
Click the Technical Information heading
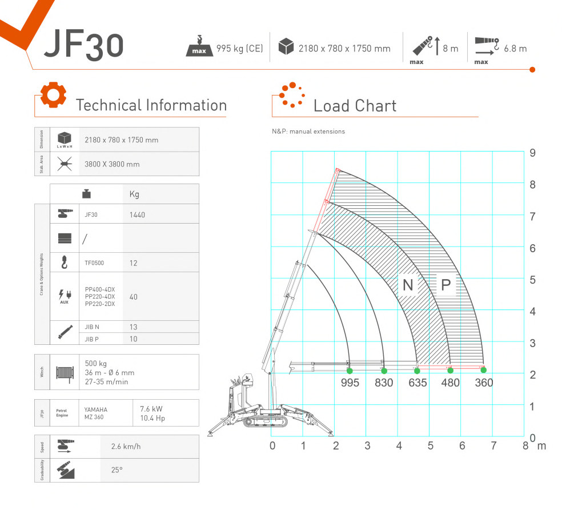151,105
